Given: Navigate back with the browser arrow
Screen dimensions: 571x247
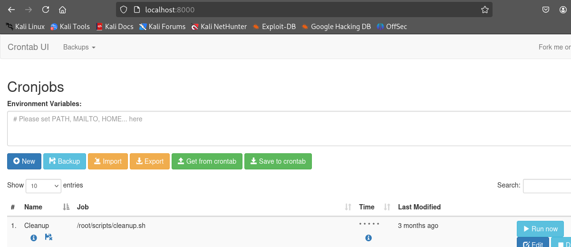Looking at the screenshot, I should pyautogui.click(x=11, y=10).
